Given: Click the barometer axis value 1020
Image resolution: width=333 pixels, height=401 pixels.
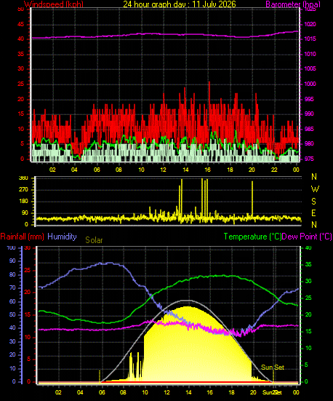Looking at the screenshot, I should tap(310, 24).
